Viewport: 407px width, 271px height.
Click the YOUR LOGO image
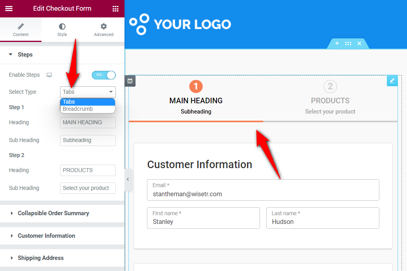coord(180,25)
